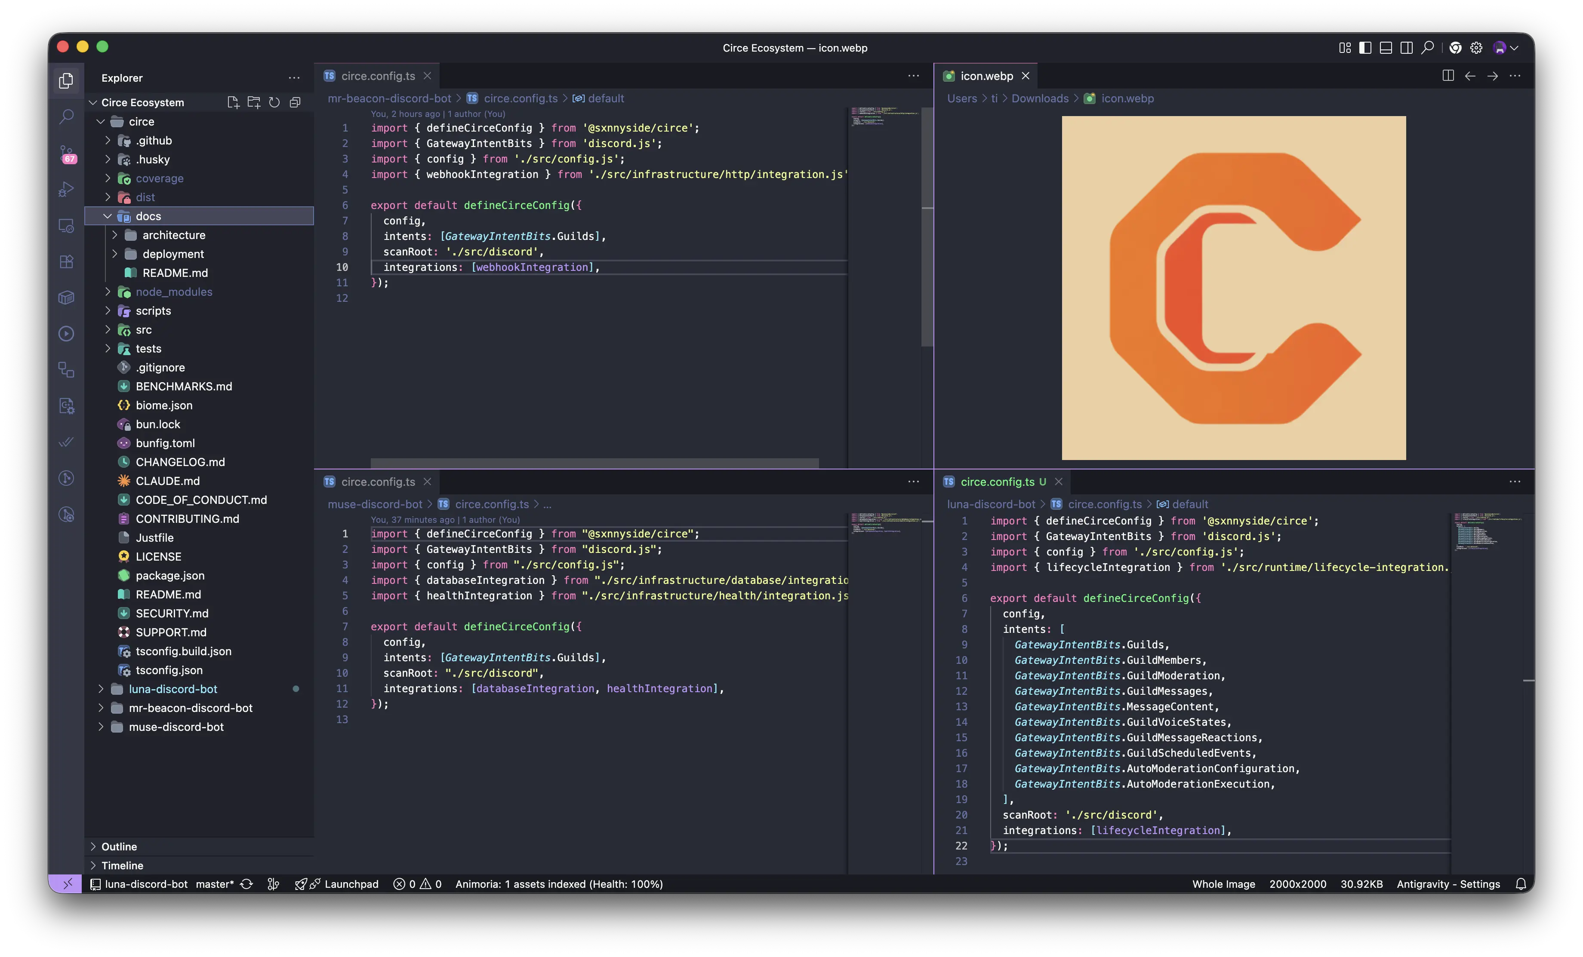Open the Extensions view in activity bar

coord(66,261)
